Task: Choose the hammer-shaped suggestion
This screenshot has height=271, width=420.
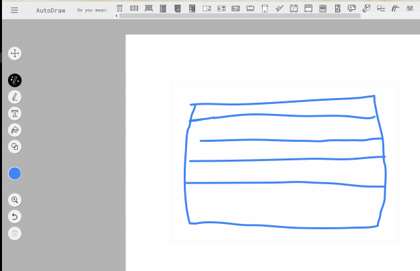Action: [395, 9]
